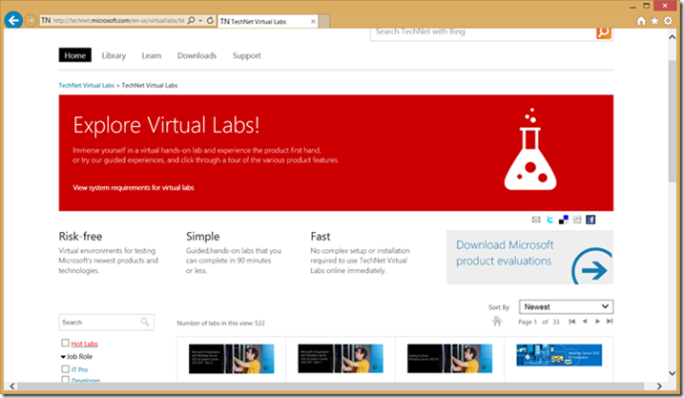Viewport: 684px width, 398px height.
Task: Click the browser URL address field
Action: point(118,20)
